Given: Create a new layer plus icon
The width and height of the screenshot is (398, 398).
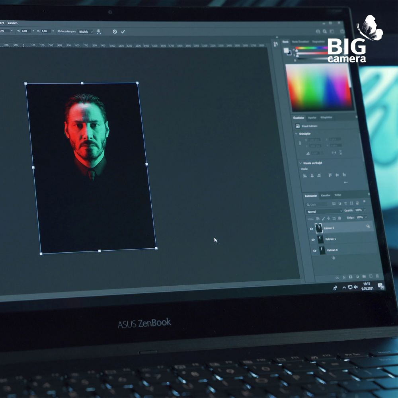Looking at the screenshot, I should tap(371, 276).
